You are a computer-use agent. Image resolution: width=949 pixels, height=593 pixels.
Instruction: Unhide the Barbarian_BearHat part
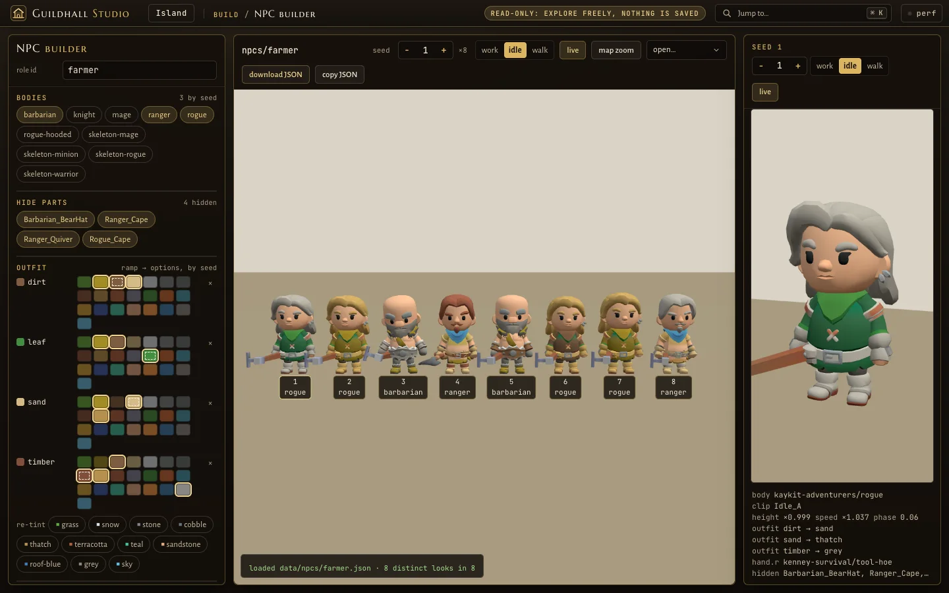click(55, 219)
